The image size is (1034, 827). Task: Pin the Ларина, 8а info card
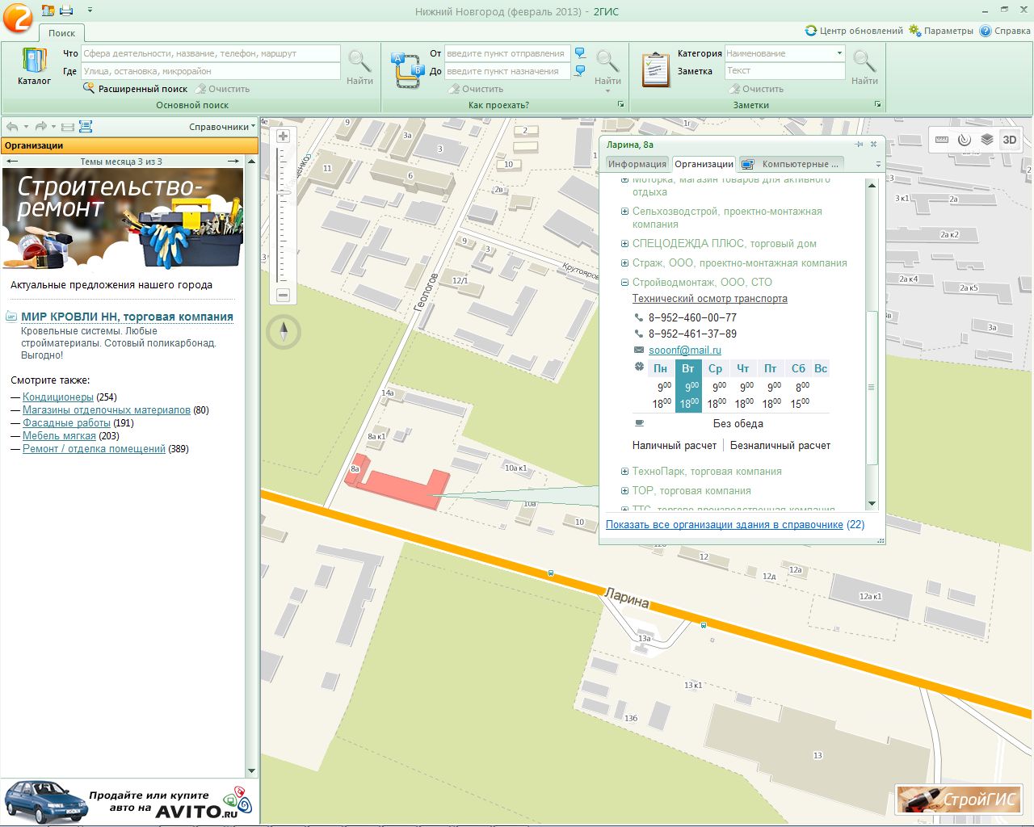coord(859,145)
